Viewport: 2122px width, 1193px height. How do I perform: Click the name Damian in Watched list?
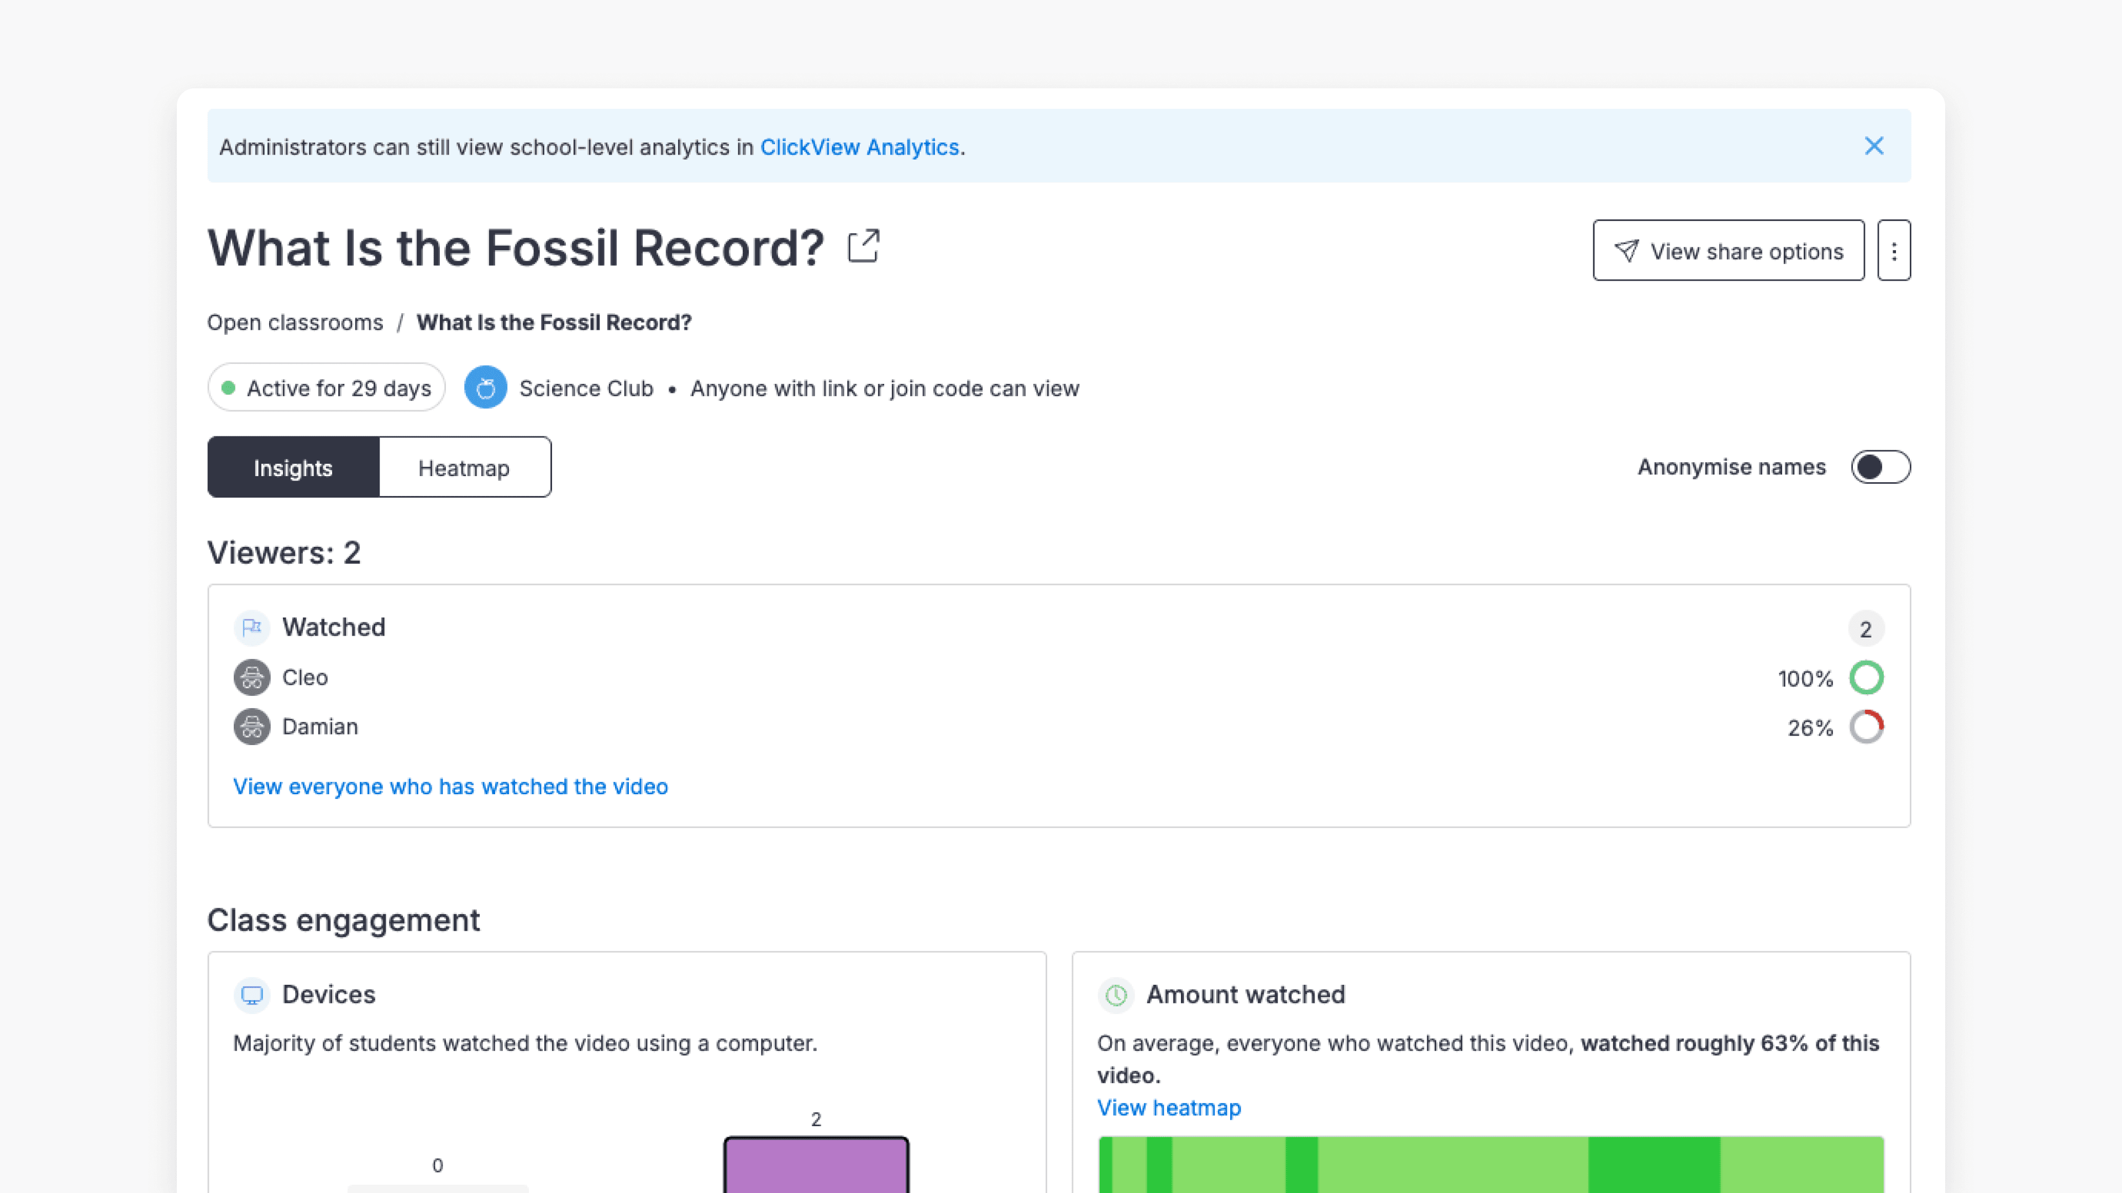[319, 727]
